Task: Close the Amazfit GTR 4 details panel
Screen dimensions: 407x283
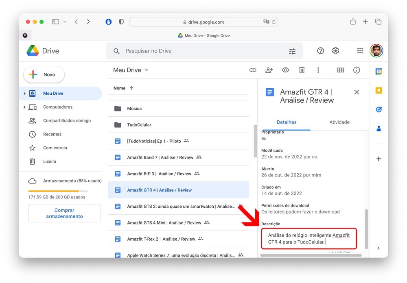Action: [357, 92]
